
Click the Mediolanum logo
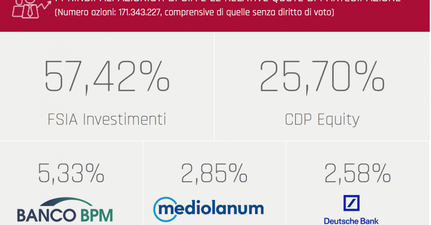[208, 209]
